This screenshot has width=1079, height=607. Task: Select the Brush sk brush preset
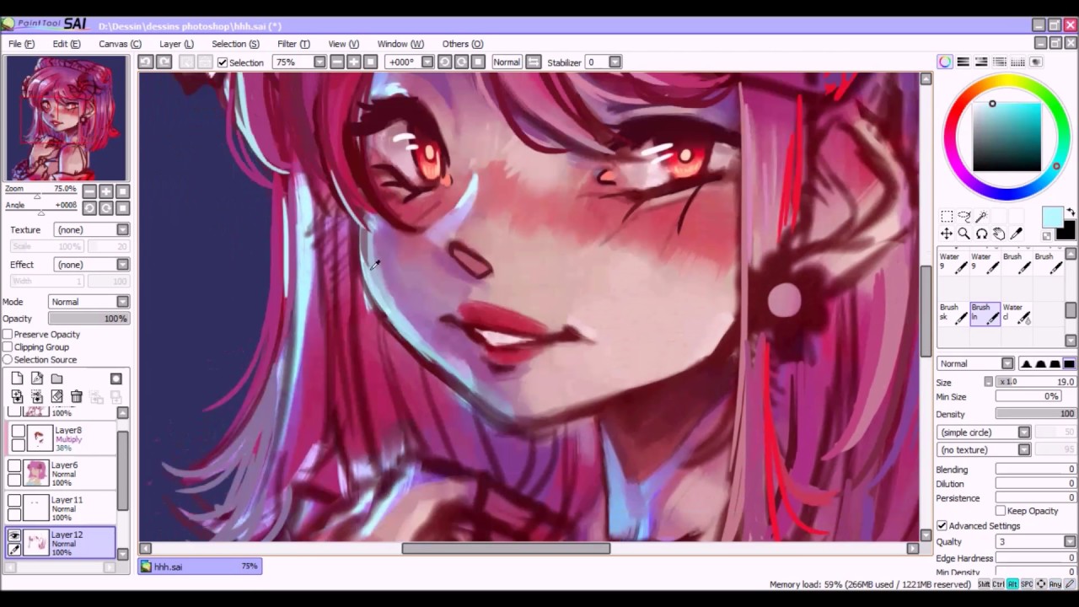tap(953, 314)
